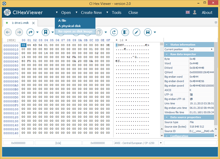Collapse the Configuration section
This screenshot has width=220, height=159.
click(x=167, y=136)
